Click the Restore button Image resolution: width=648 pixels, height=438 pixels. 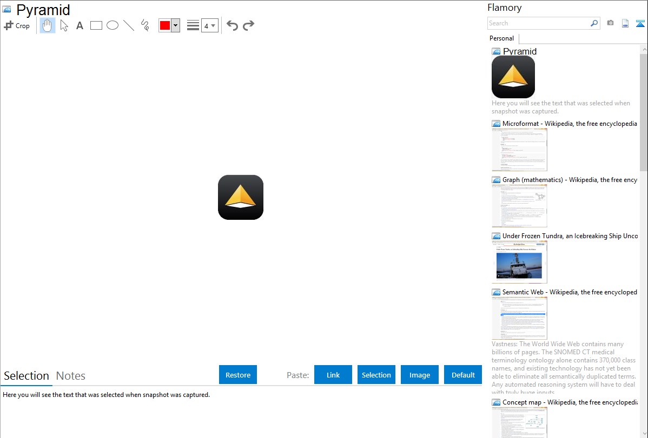[238, 375]
